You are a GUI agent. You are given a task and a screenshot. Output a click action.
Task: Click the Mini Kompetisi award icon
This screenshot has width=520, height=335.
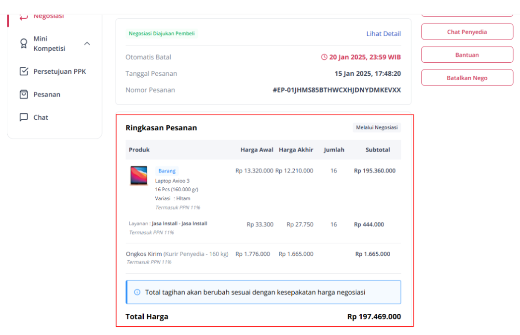point(24,43)
